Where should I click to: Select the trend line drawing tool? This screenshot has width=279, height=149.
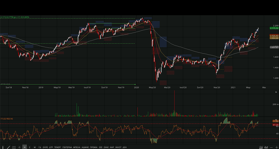(9, 147)
